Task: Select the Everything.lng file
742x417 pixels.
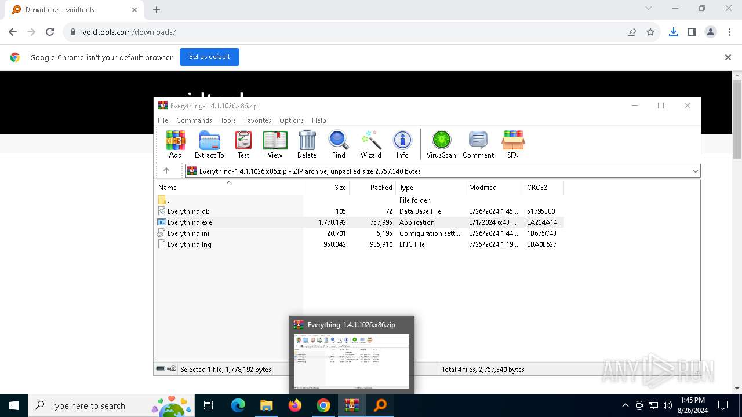Action: (x=359, y=244)
